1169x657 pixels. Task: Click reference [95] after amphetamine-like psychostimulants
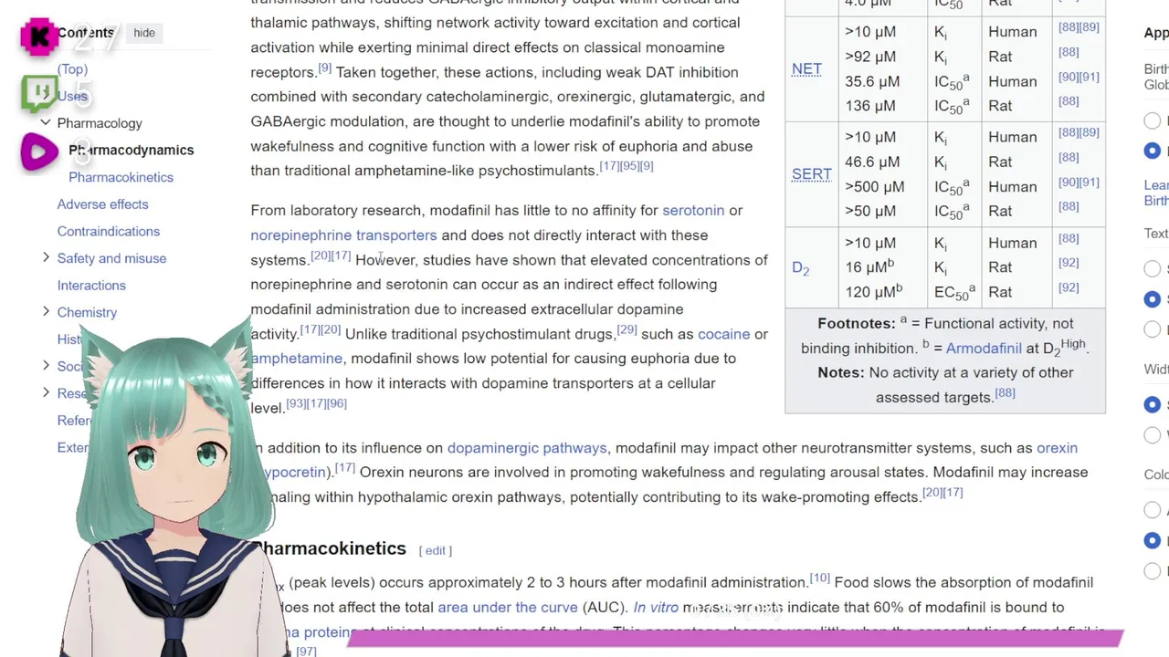[x=629, y=166]
